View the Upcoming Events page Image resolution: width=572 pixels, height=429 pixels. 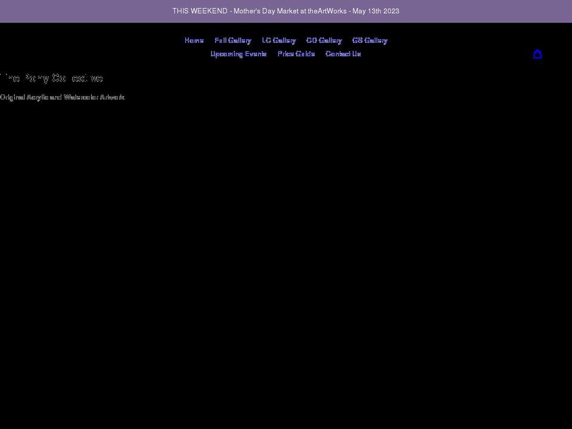tap(238, 54)
